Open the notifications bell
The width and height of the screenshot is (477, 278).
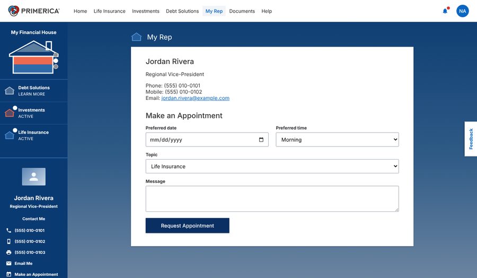click(x=445, y=11)
